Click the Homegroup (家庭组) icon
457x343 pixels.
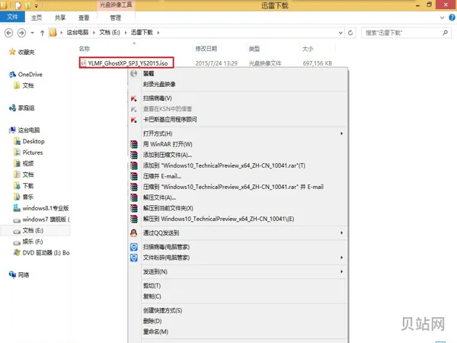pos(12,108)
